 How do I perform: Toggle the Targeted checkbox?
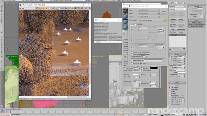click(170, 59)
